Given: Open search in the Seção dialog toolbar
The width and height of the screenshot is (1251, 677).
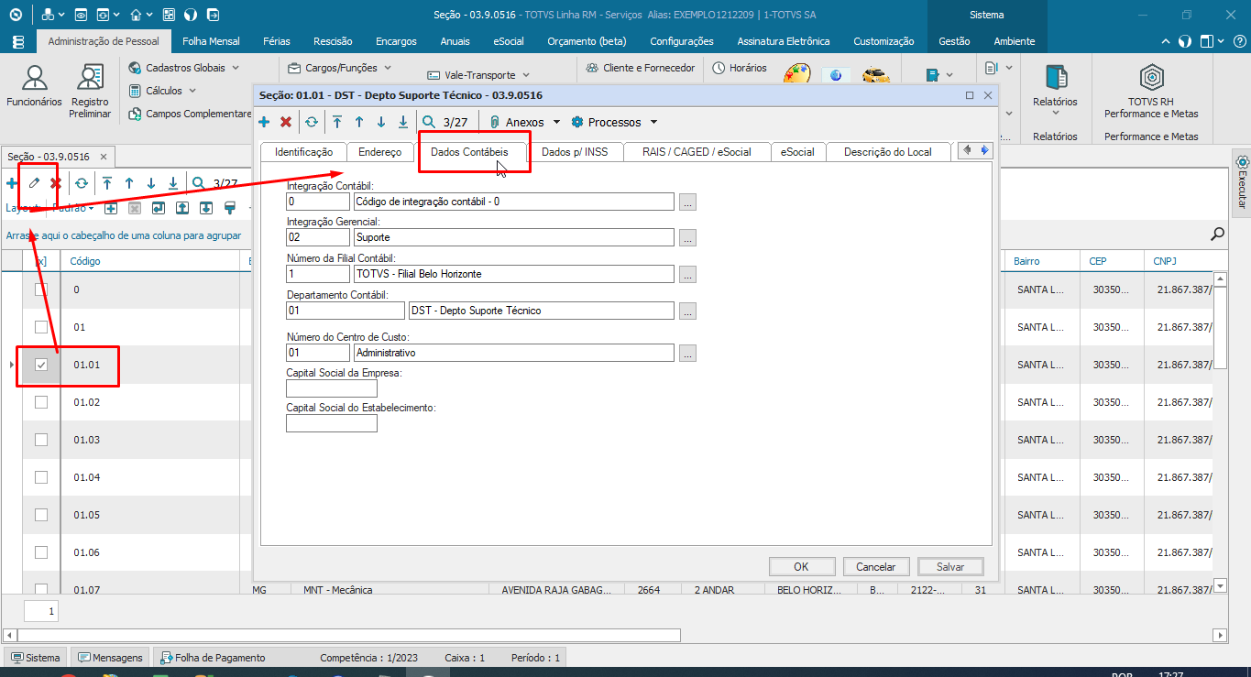Looking at the screenshot, I should (x=429, y=122).
